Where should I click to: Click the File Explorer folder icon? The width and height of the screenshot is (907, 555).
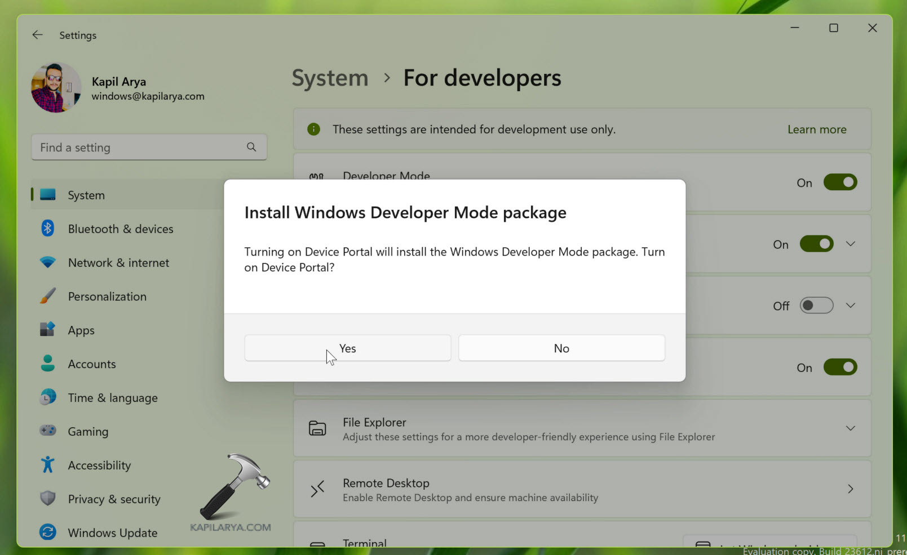tap(317, 428)
